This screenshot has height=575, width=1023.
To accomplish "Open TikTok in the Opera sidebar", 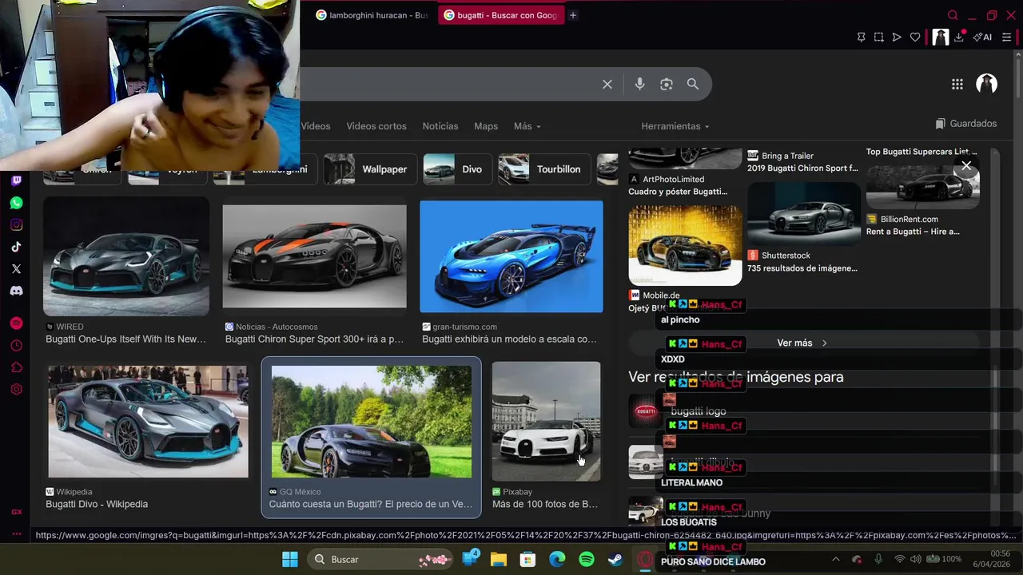I will click(x=16, y=247).
